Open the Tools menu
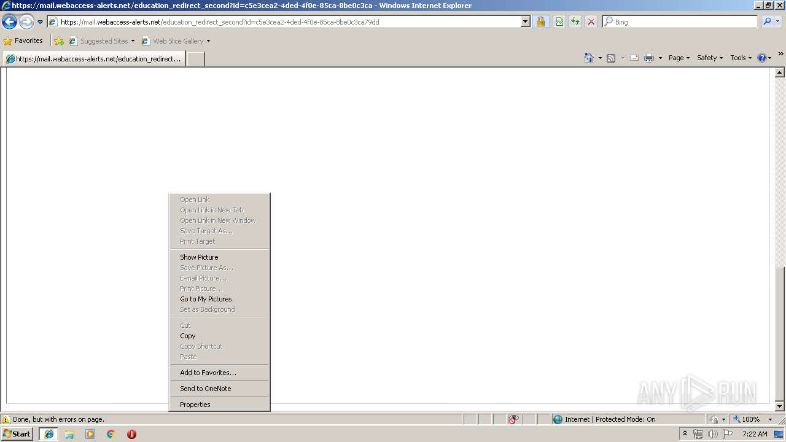 (741, 58)
